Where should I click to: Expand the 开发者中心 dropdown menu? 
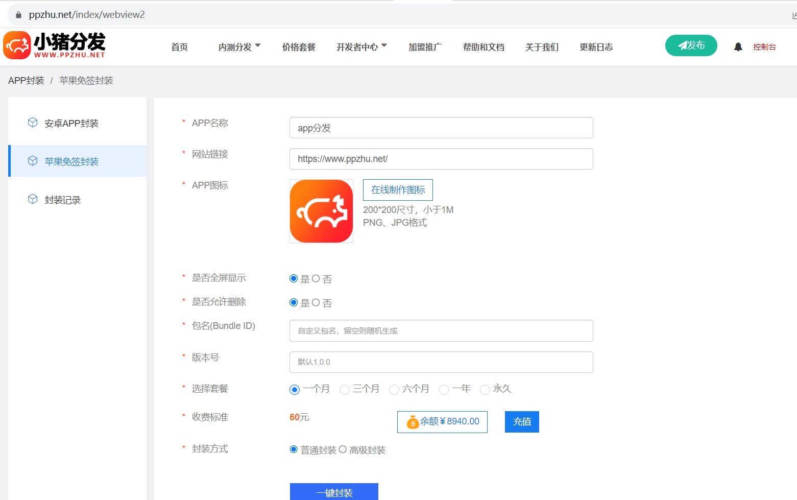361,47
